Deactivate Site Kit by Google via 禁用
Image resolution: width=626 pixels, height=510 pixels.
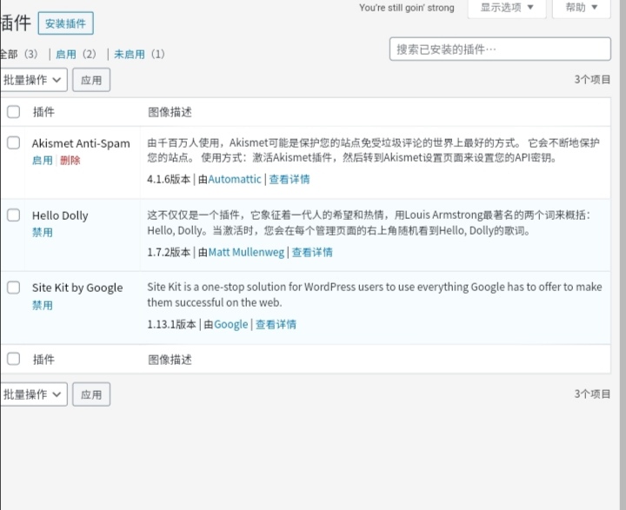(43, 305)
